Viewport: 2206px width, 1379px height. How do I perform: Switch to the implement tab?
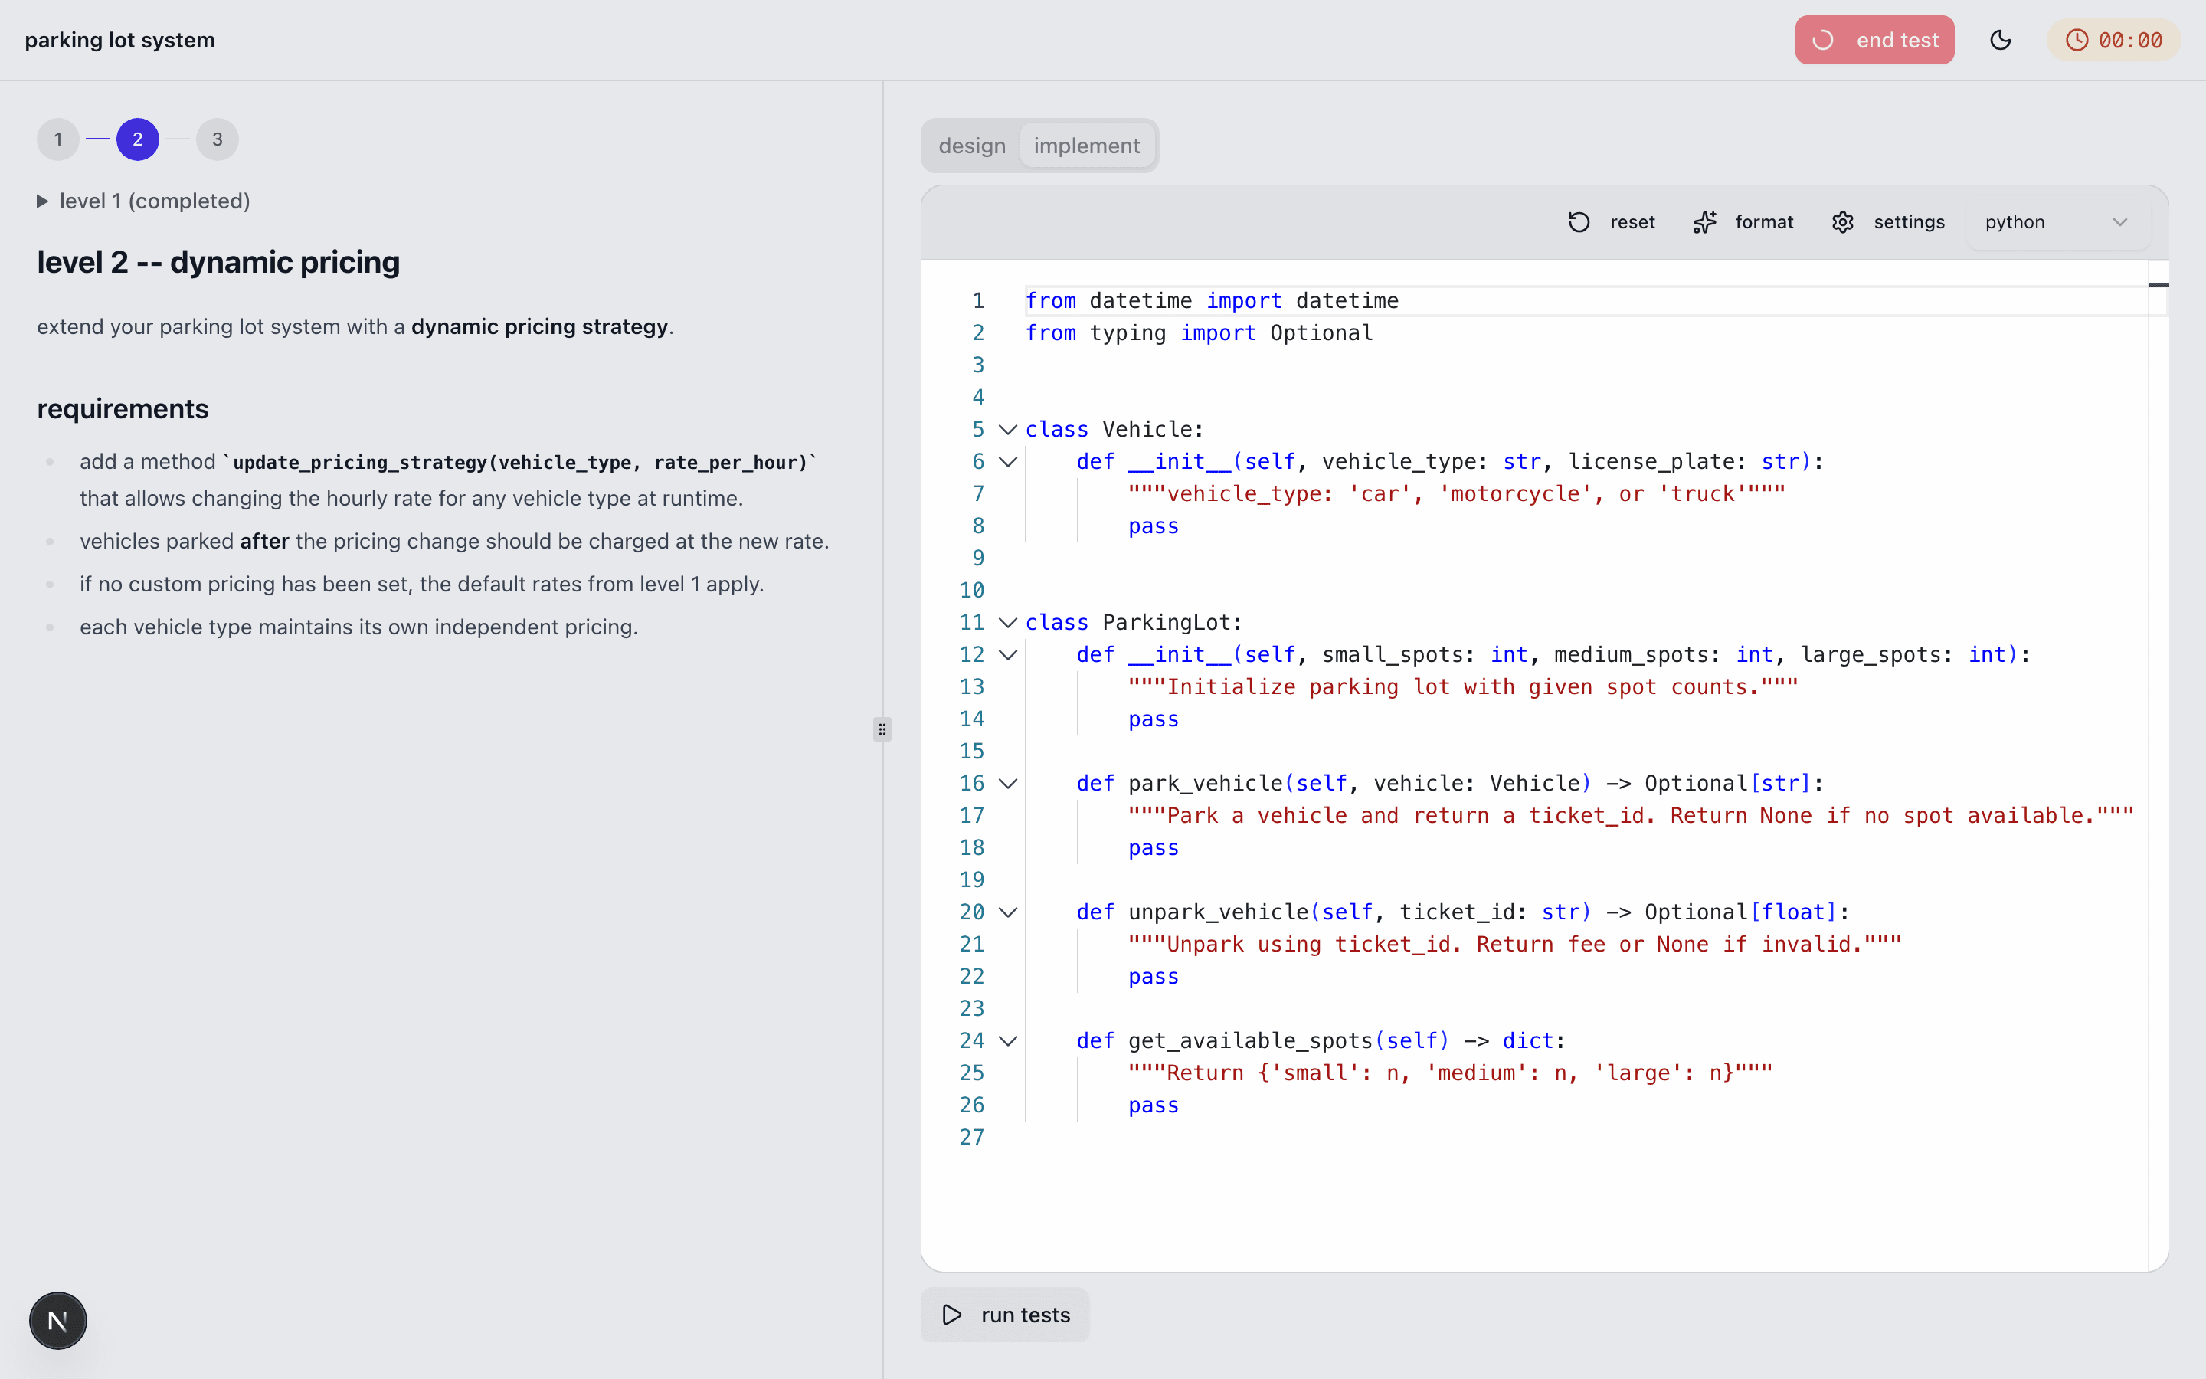(1087, 146)
